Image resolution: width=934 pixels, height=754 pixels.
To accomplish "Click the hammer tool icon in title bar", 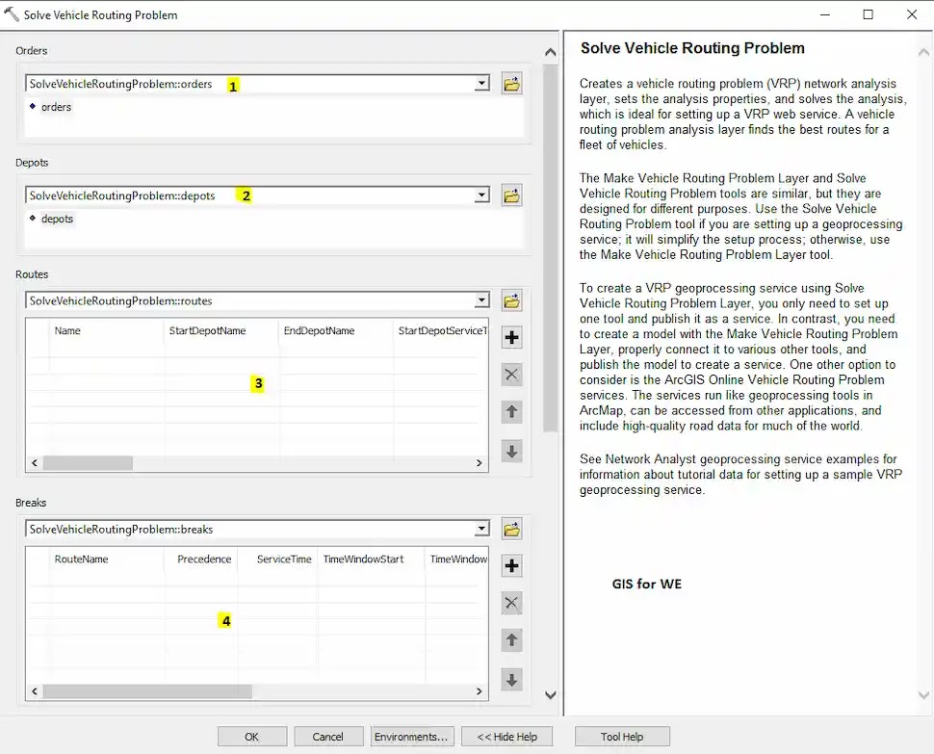I will pyautogui.click(x=12, y=13).
